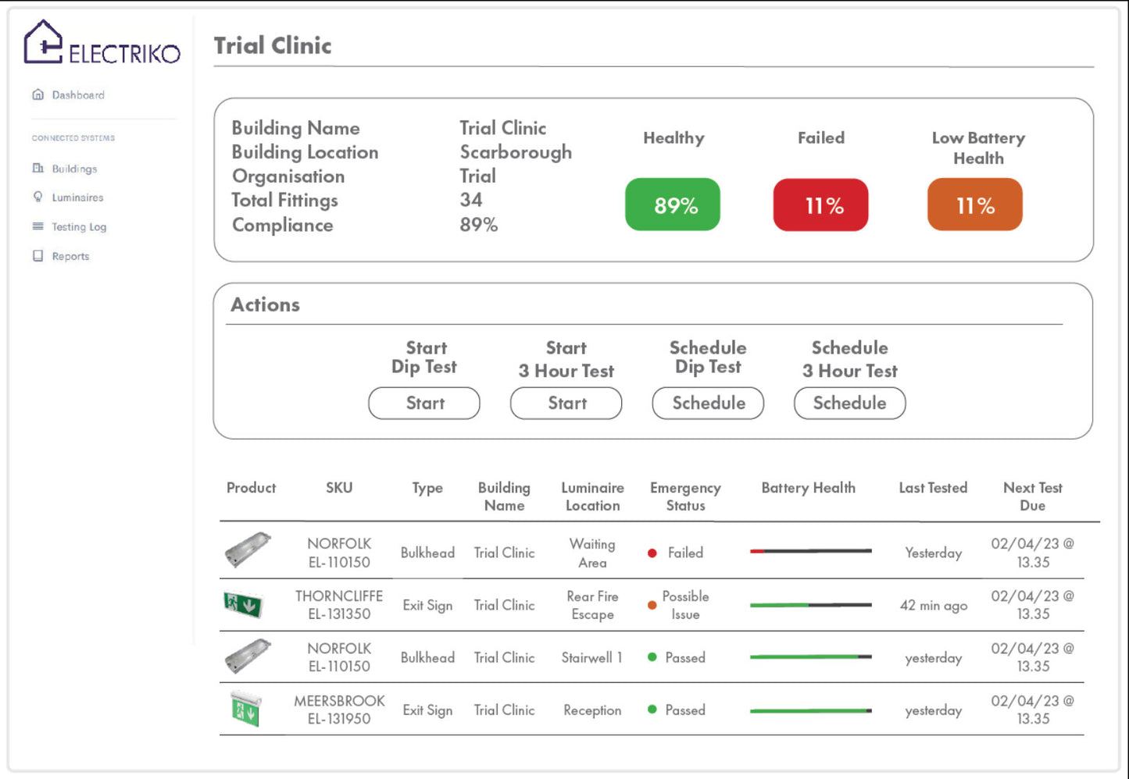Select Dashboard from the navigation menu

[77, 94]
